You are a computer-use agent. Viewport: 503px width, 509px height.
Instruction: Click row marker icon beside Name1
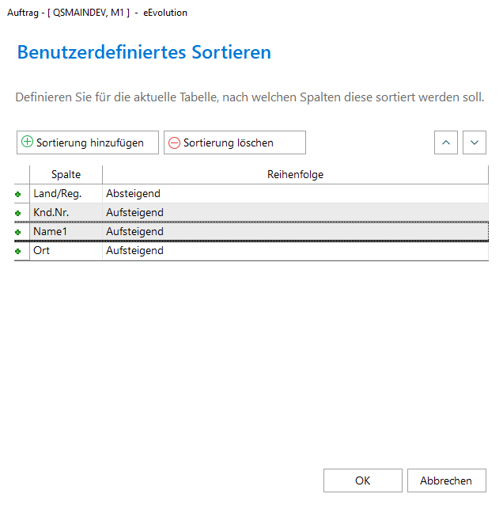point(18,232)
